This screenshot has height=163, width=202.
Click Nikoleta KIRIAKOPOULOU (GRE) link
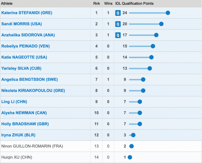[33, 90]
